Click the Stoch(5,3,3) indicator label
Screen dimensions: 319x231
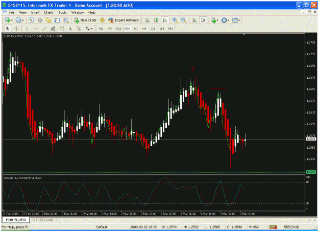click(x=22, y=178)
